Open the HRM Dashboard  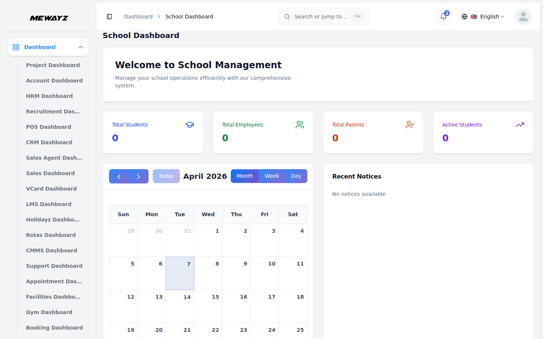point(49,96)
